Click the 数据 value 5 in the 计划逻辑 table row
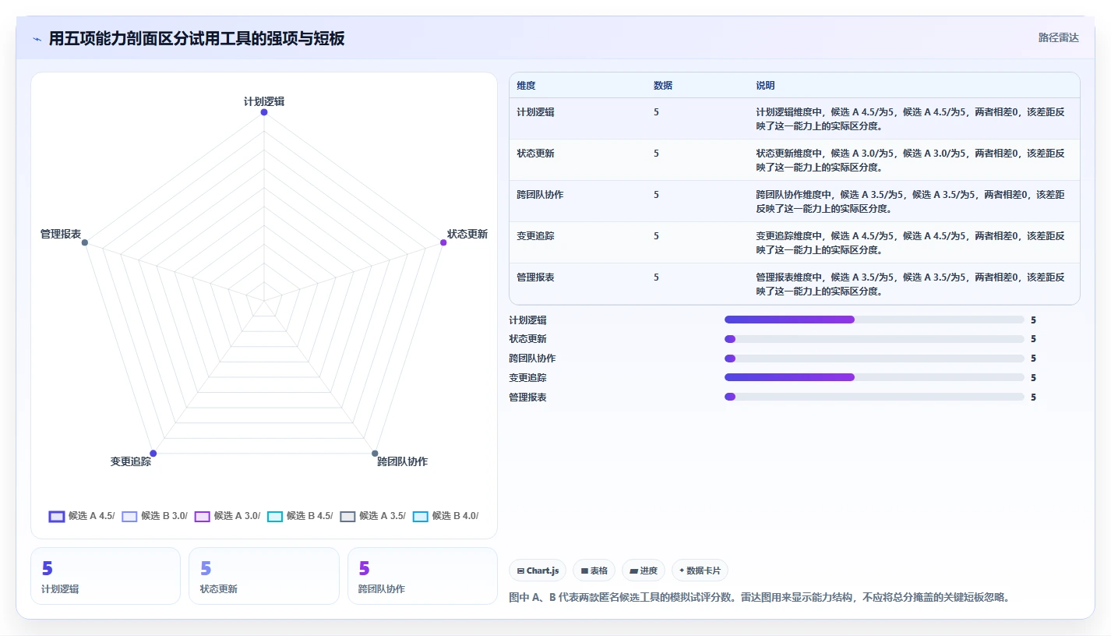The image size is (1111, 636). tap(656, 112)
